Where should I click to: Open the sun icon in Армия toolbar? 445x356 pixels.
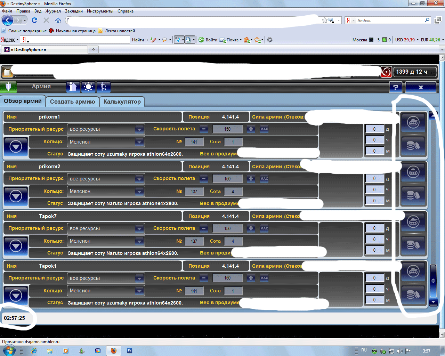88,87
